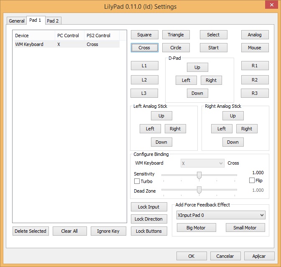The image size is (281, 267).
Task: Bind D-Pad Right direction
Action: point(211,80)
